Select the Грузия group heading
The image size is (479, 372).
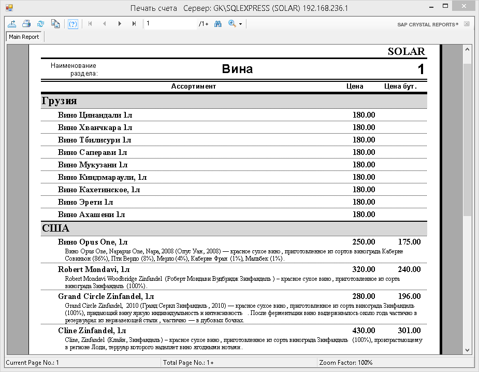point(59,101)
